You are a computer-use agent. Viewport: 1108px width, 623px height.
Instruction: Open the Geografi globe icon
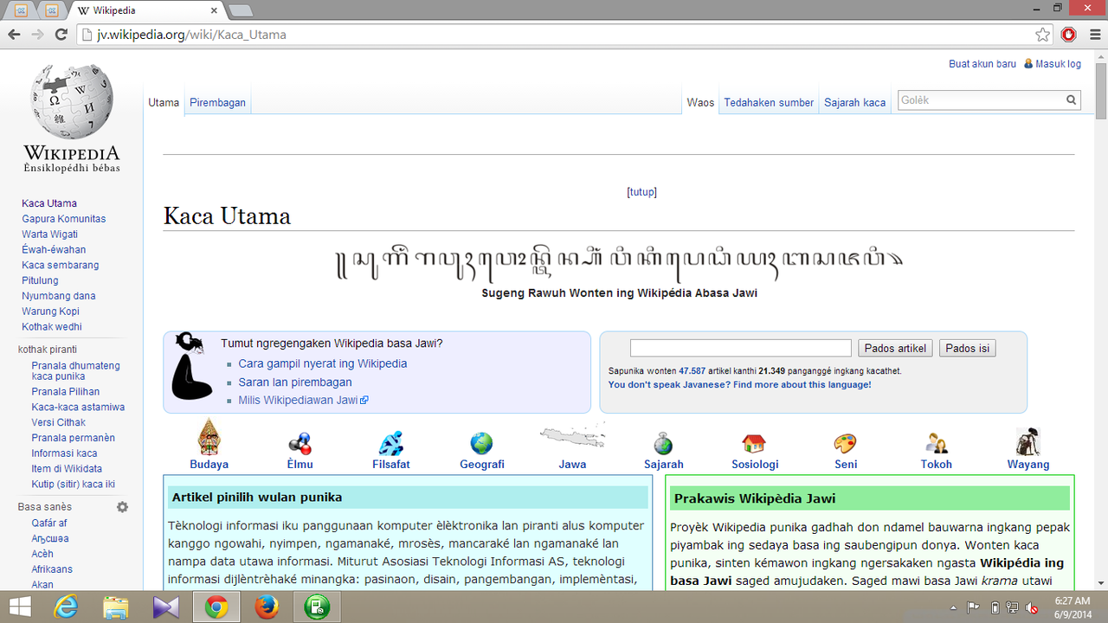481,443
